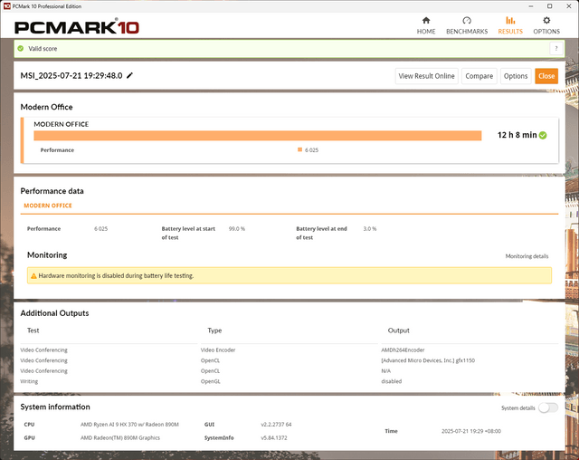Click the Time value 2025-07-21 19:29 +08:00
The image size is (579, 460).
click(x=471, y=431)
